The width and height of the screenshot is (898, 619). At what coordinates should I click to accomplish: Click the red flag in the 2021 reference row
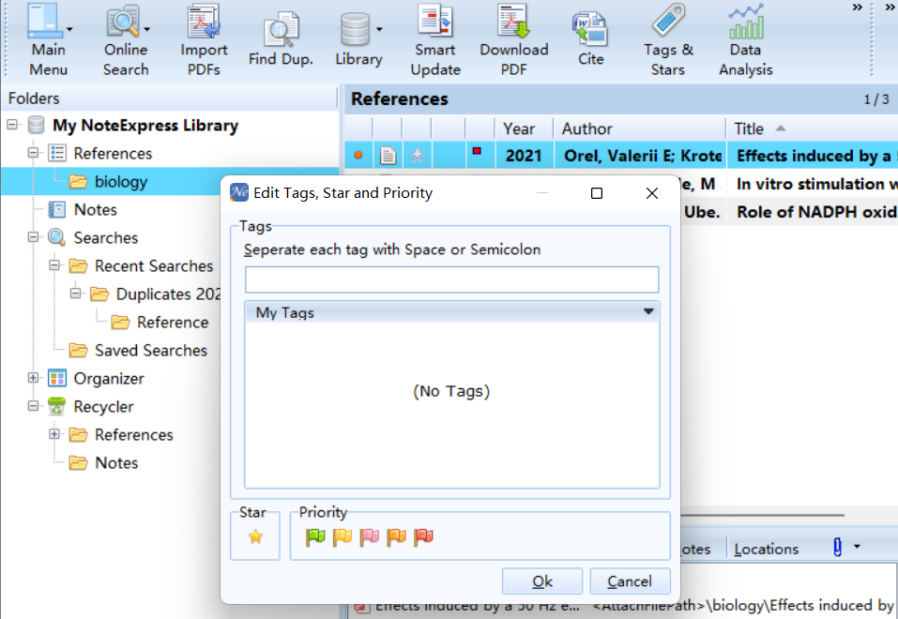coord(477,151)
